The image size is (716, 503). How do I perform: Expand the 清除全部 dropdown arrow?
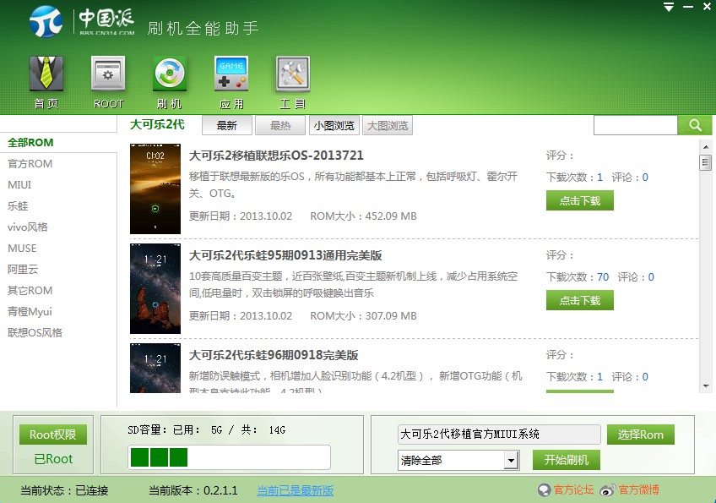pyautogui.click(x=512, y=460)
